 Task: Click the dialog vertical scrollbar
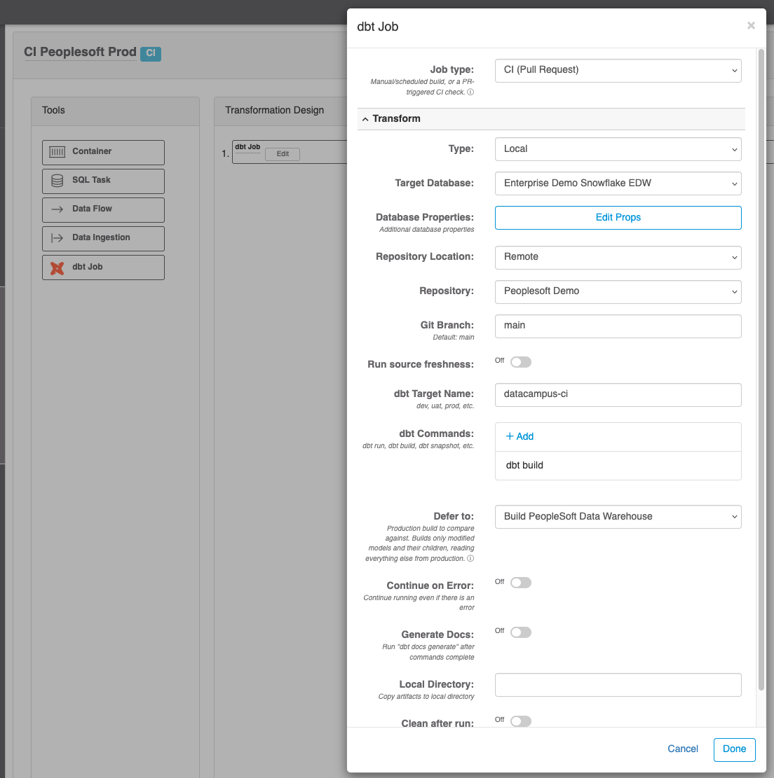click(761, 369)
